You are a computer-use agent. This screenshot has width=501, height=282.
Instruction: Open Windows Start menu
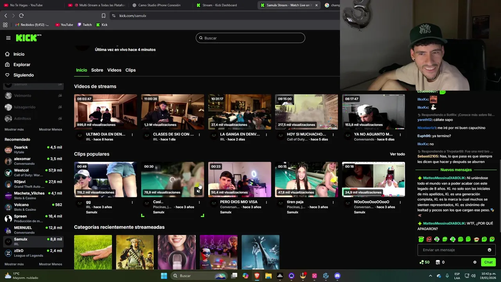pos(164,276)
